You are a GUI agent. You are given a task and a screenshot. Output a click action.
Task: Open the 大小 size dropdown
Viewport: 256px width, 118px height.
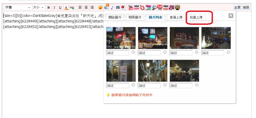pyautogui.click(x=39, y=7)
